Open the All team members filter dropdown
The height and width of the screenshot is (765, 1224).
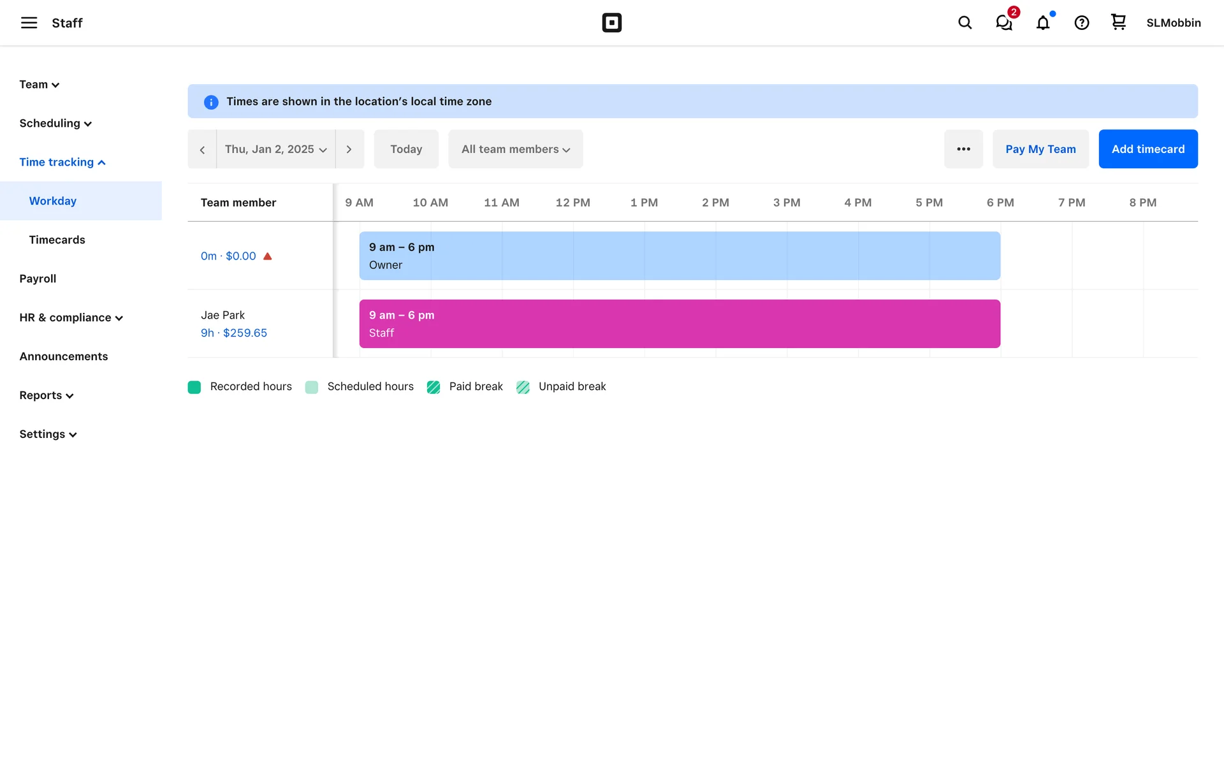515,149
